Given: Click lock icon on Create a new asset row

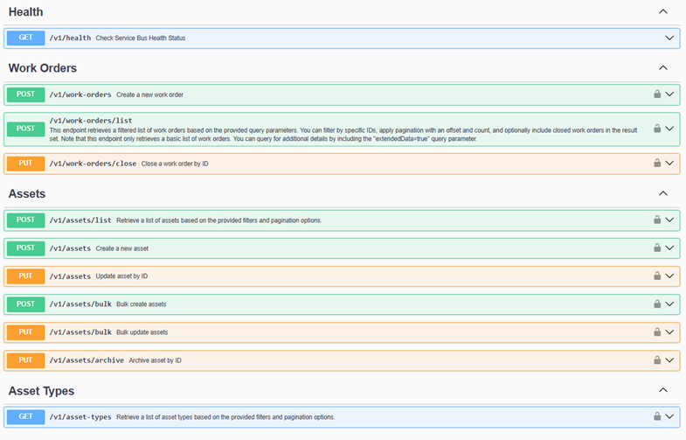Looking at the screenshot, I should [656, 248].
